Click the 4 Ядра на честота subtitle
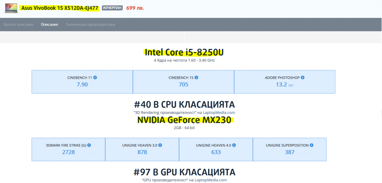382x183 pixels. point(184,60)
